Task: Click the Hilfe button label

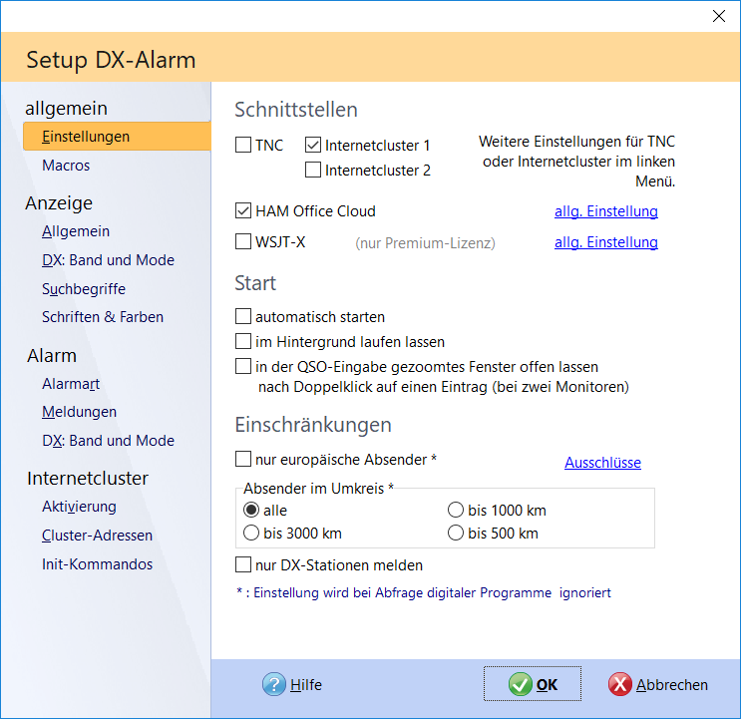Action: pos(306,684)
